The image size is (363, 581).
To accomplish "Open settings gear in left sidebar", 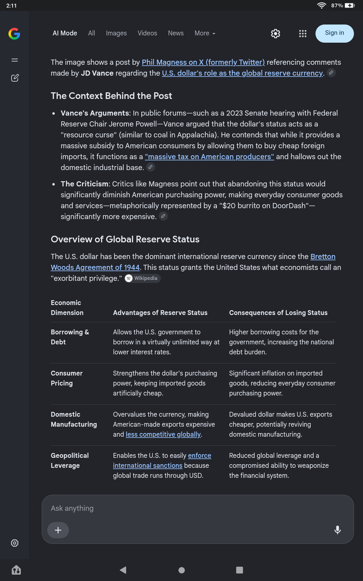I will [15, 543].
